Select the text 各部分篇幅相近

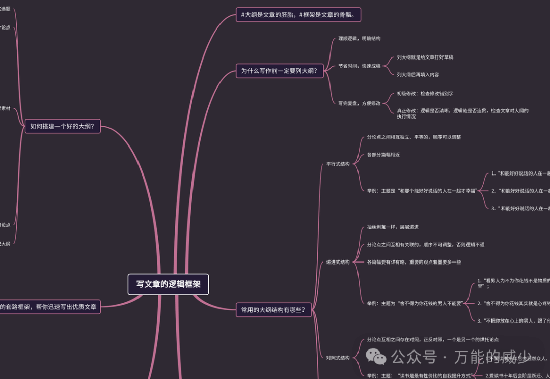coord(383,155)
